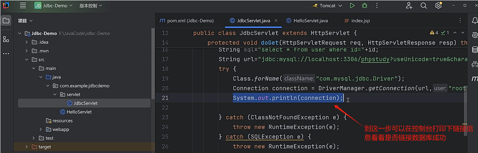Click the doGet method name
Image resolution: width=478 pixels, height=153 pixels.
point(270,43)
